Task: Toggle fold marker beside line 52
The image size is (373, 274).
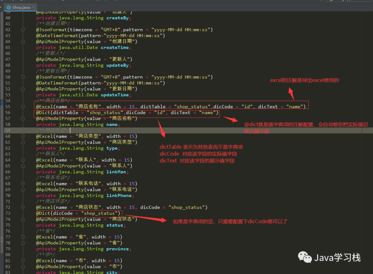Action: coord(23,89)
